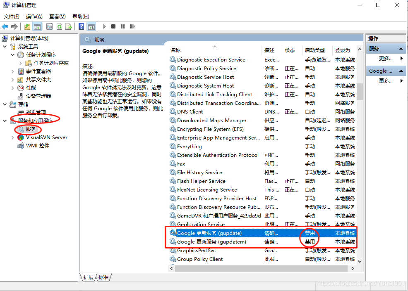Expand the 事件查看器 tree node
408x291 pixels.
pyautogui.click(x=12, y=71)
